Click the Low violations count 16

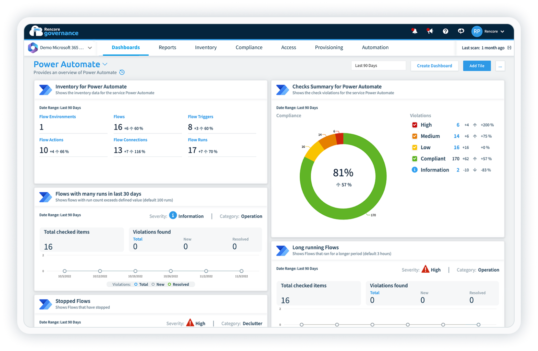coord(456,147)
